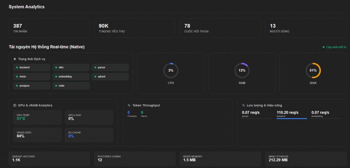
Task: Click the embedding 0.07 req/s value
Action: coord(320,112)
